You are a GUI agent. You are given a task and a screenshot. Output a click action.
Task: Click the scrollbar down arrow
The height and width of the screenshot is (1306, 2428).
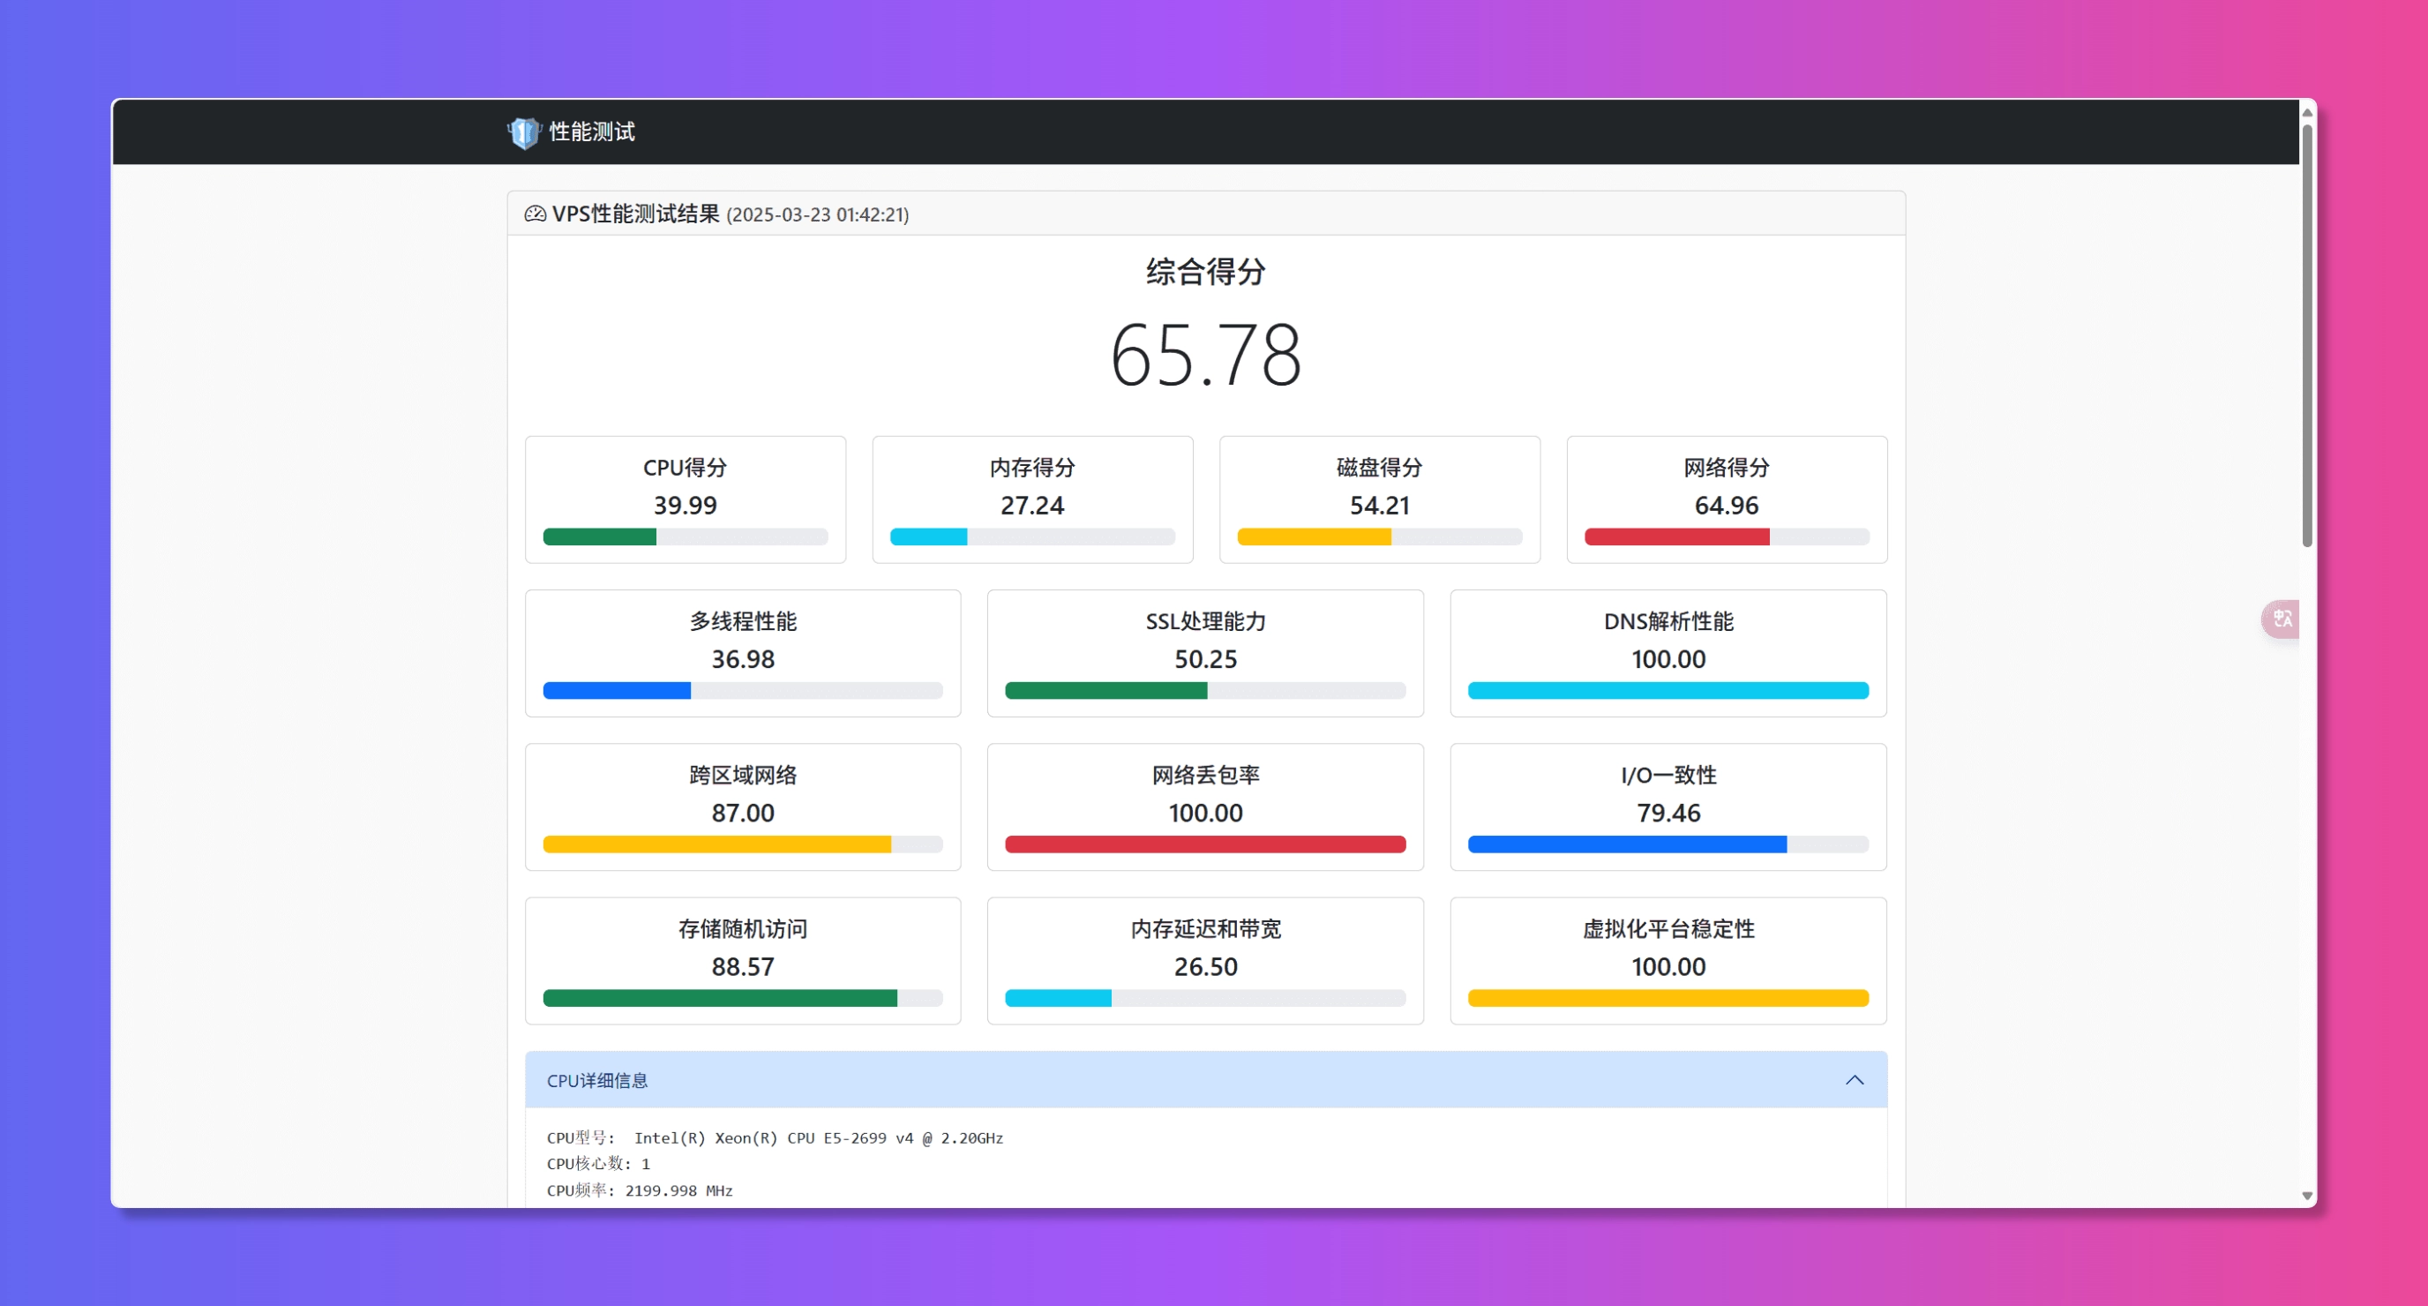pyautogui.click(x=2307, y=1195)
